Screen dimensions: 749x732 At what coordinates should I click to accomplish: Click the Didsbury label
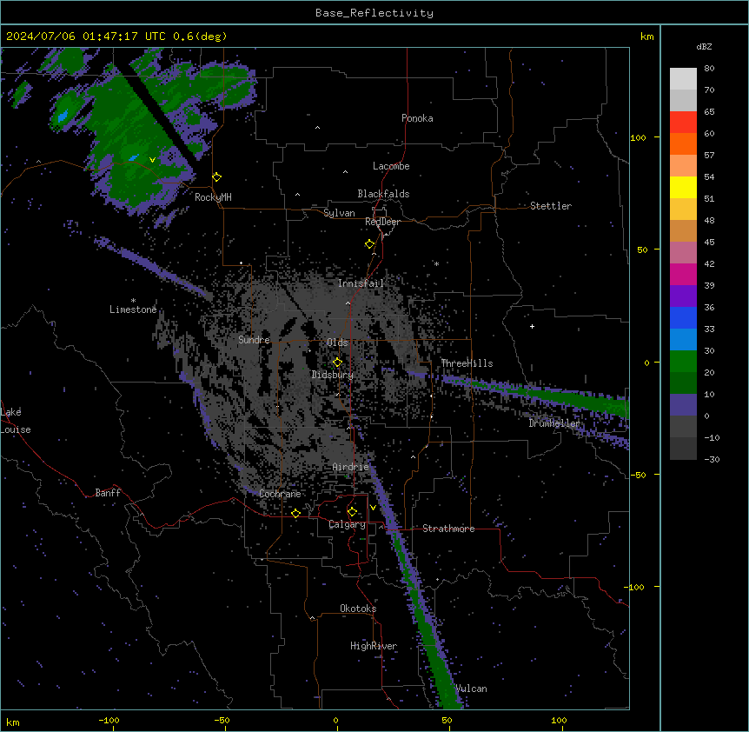coord(333,375)
